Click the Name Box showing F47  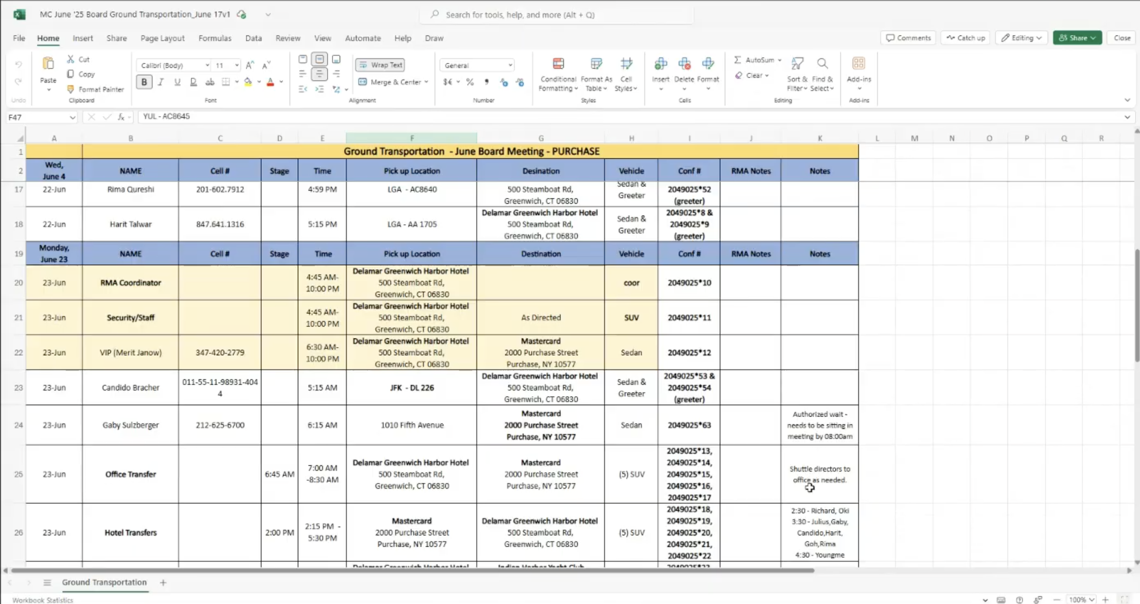[40, 117]
